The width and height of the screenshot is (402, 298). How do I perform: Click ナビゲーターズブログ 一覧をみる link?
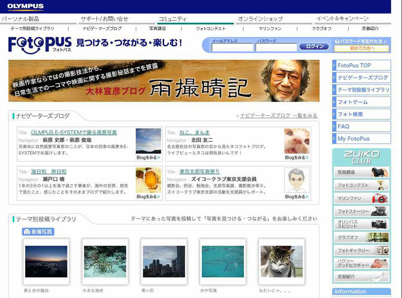tap(278, 116)
